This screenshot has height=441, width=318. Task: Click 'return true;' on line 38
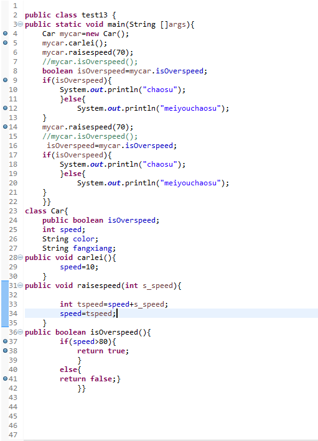103,351
